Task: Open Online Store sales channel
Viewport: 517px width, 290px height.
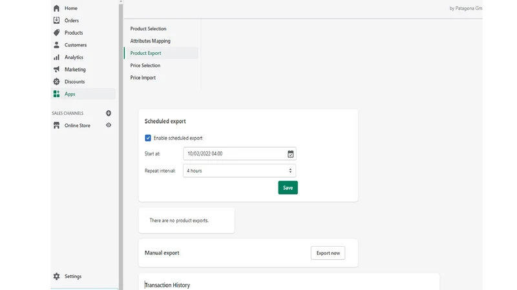Action: [x=77, y=125]
